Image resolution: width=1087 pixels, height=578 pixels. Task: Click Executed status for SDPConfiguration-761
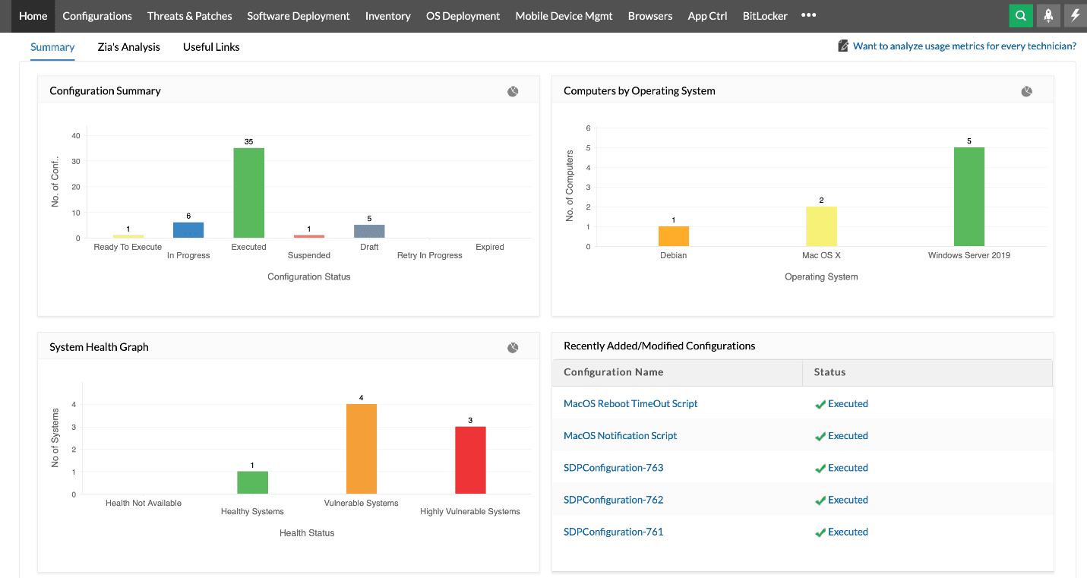click(x=848, y=532)
